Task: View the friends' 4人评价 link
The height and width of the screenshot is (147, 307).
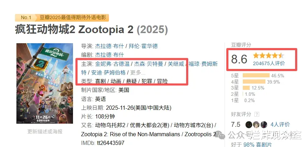Action: pos(280,124)
